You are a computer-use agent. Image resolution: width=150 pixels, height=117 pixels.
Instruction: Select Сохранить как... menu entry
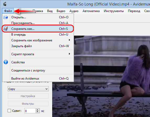(x=38, y=29)
